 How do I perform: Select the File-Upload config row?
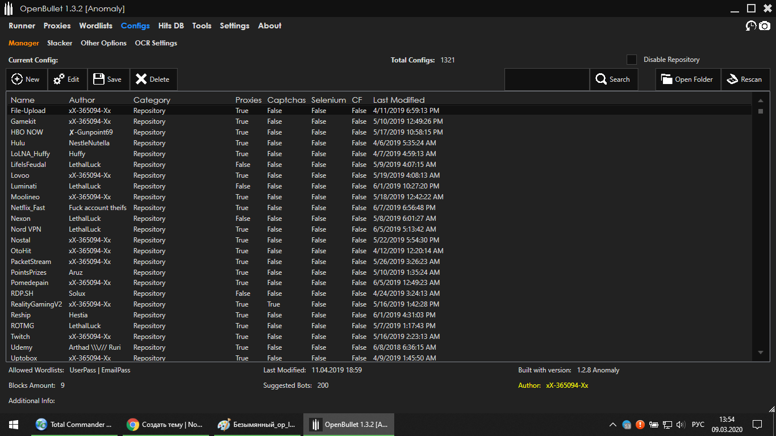coord(379,111)
